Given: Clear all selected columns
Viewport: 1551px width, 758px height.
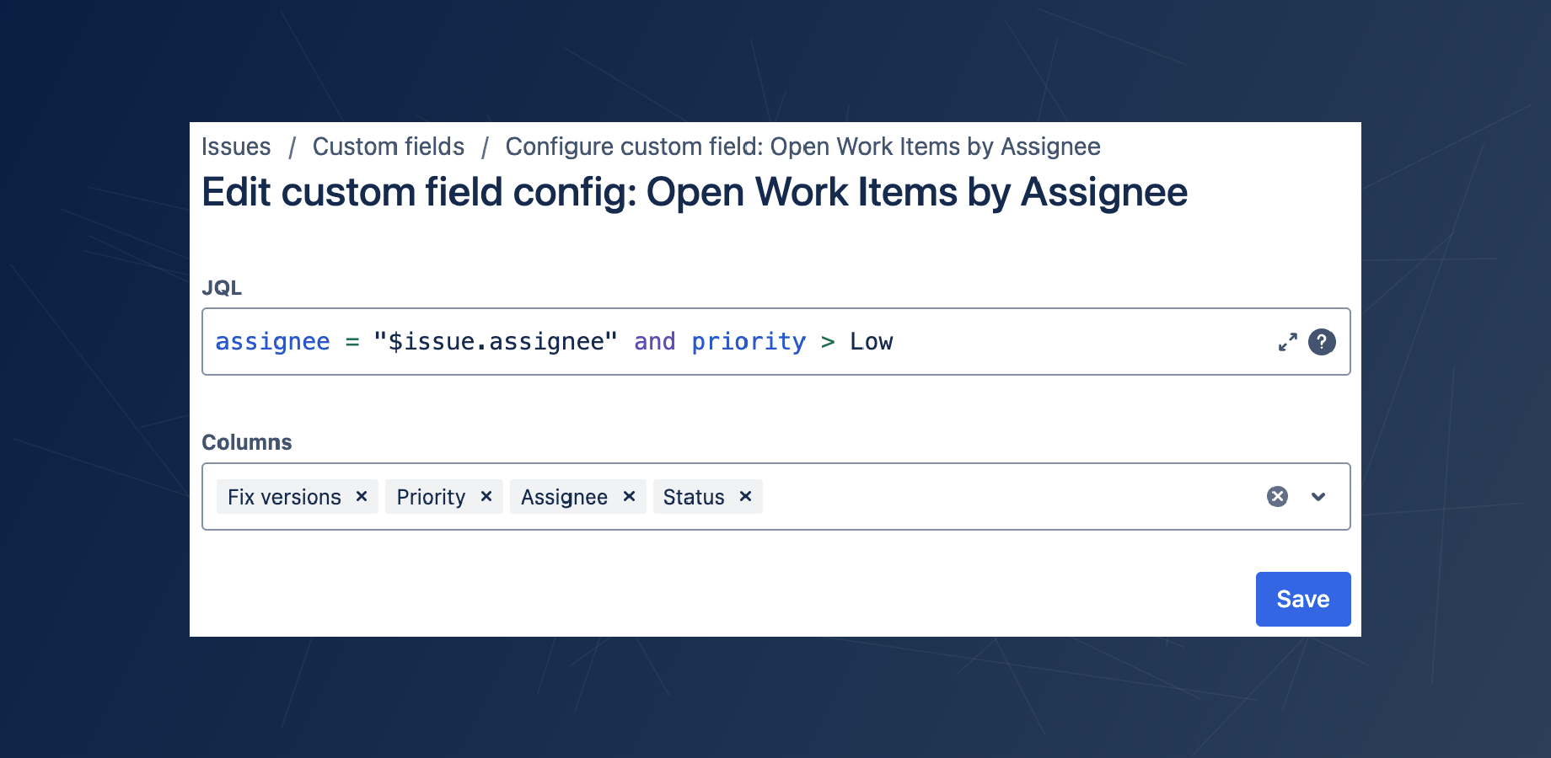Looking at the screenshot, I should [1277, 497].
